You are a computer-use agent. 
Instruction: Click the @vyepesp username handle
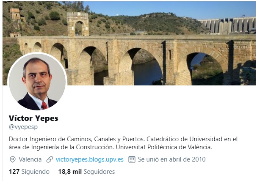click(x=23, y=127)
